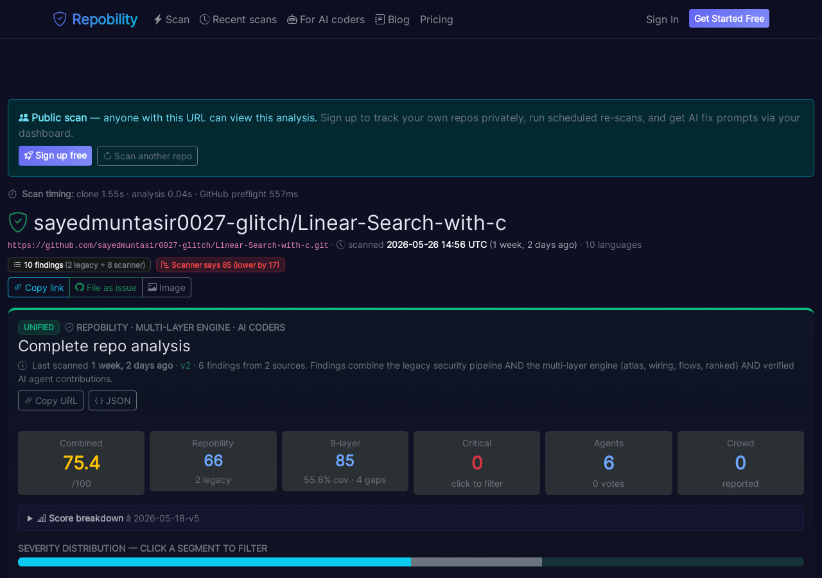Image resolution: width=822 pixels, height=578 pixels.
Task: Click the robot icon beside For AI coders
Action: [x=292, y=19]
